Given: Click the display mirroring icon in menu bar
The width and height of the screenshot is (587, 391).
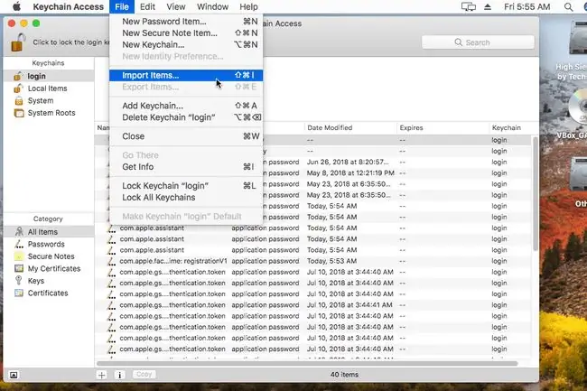Looking at the screenshot, I should coord(469,6).
